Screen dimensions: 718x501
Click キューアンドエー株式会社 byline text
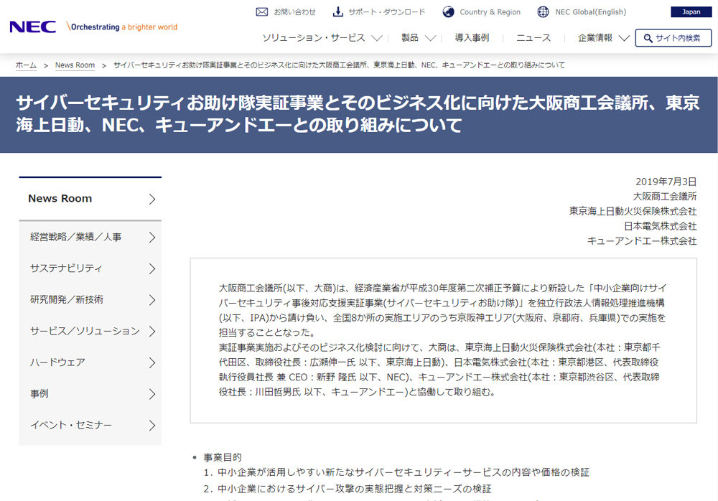point(642,241)
